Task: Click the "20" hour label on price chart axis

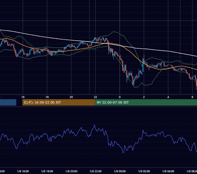Action: 71,97
